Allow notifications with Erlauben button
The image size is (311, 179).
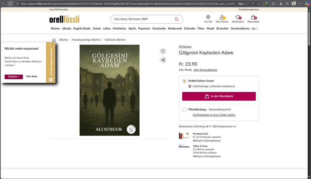pyautogui.click(x=14, y=76)
